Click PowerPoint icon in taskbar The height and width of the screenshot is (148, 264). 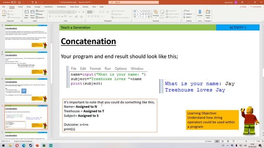tap(37, 146)
